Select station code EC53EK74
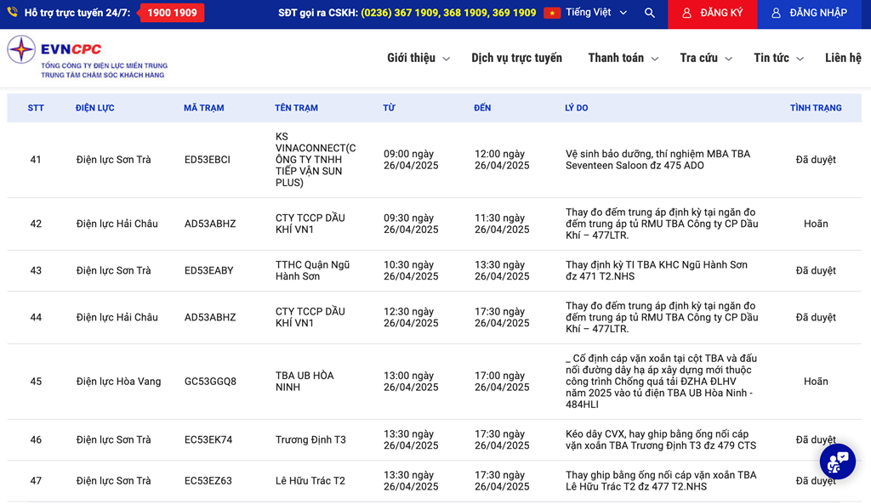Screen dimensions: 871x504 point(208,440)
